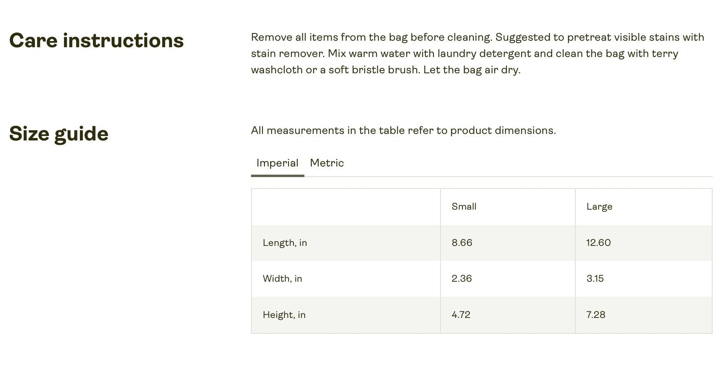Image resolution: width=722 pixels, height=368 pixels.
Task: Click the Care instructions heading
Action: click(97, 41)
